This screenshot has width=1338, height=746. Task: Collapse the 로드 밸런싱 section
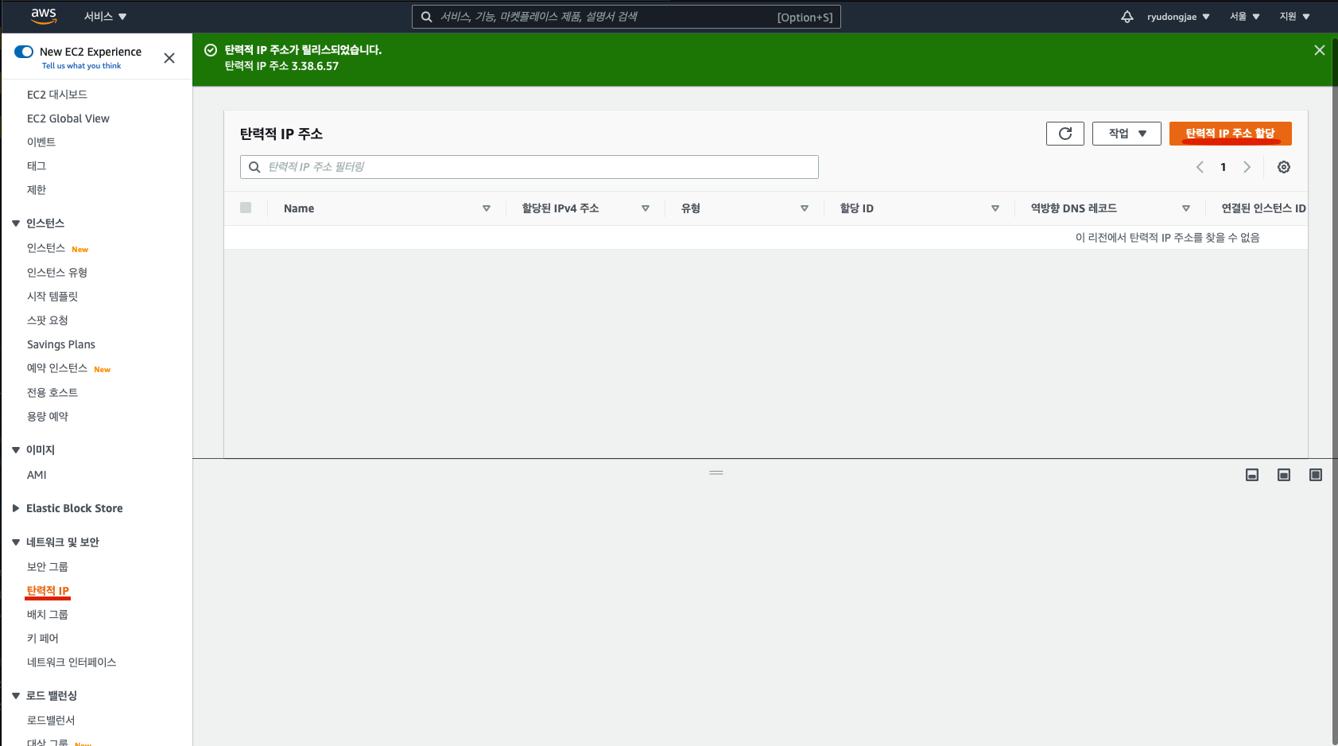[16, 696]
